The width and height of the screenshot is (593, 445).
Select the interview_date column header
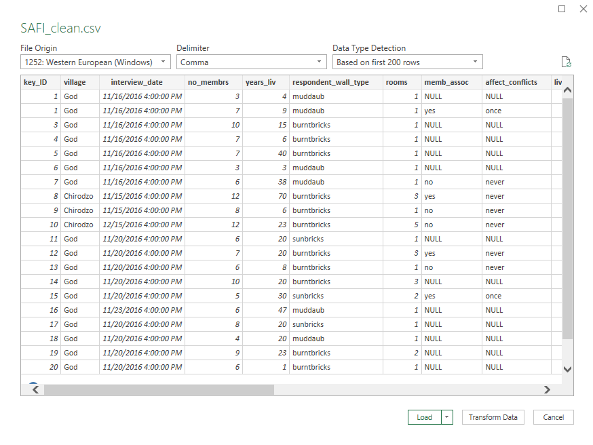tap(142, 82)
